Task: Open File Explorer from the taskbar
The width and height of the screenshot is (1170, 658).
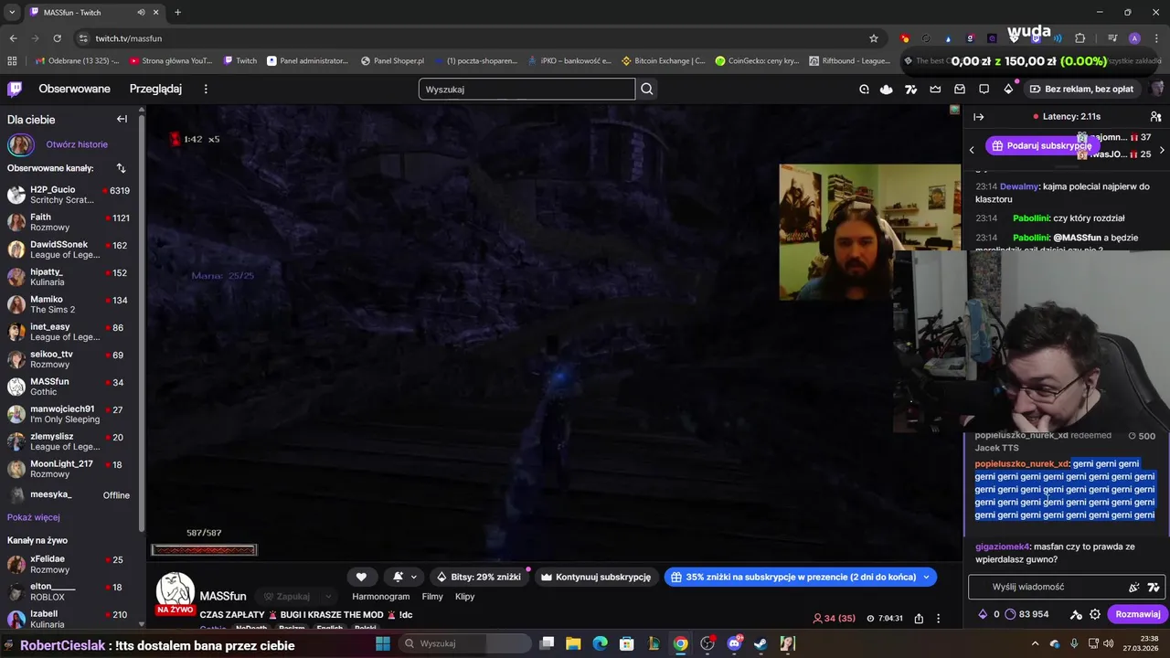Action: [x=572, y=643]
